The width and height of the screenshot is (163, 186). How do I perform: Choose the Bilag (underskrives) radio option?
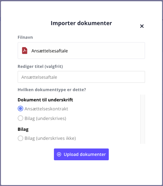(20, 118)
